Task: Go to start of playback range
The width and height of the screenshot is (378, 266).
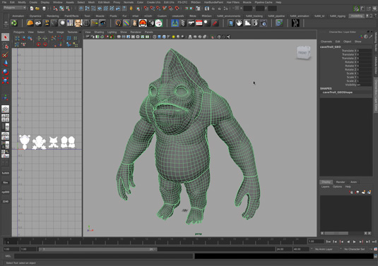Action: pyautogui.click(x=329, y=242)
